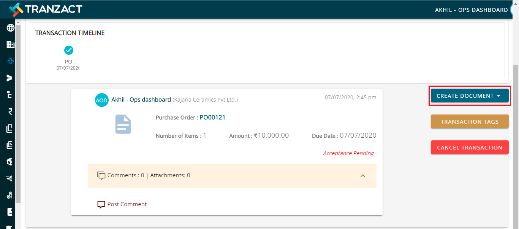This screenshot has width=519, height=229.
Task: Click the comments chat icon in beige bar
Action: pos(101,176)
